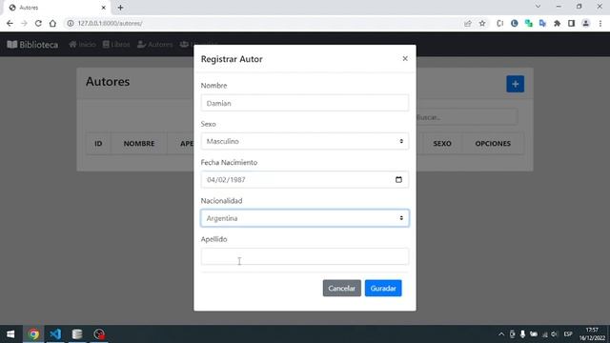610x343 pixels.
Task: Click the browser forward arrow
Action: (x=24, y=23)
